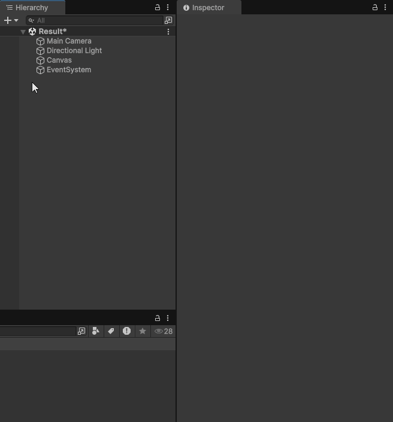Click the Search by Type filter icon
393x422 pixels.
point(95,331)
